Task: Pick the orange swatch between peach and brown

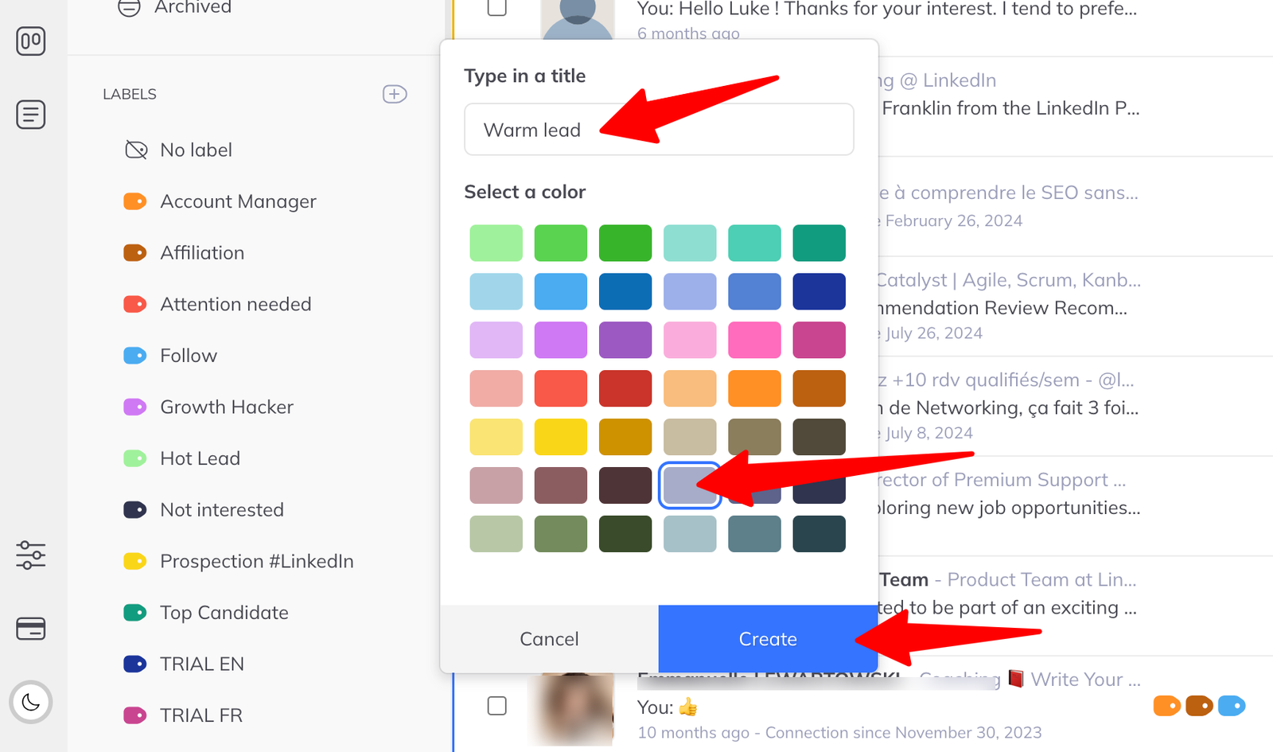Action: tap(754, 388)
